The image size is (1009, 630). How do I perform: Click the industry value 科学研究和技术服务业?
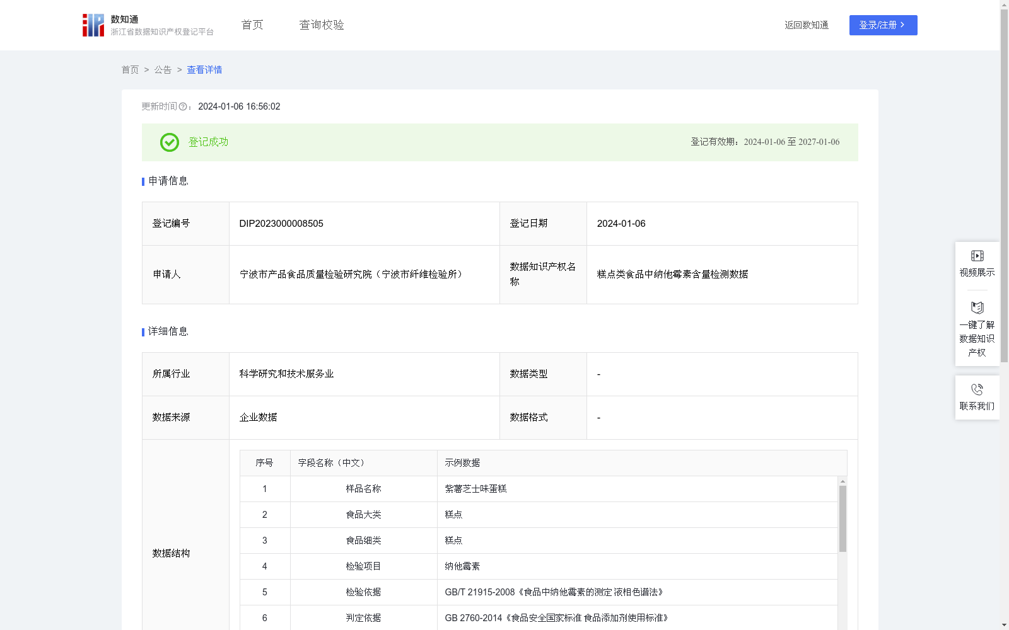coord(286,374)
